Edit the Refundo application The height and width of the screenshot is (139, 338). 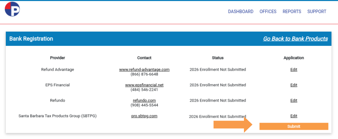click(294, 101)
